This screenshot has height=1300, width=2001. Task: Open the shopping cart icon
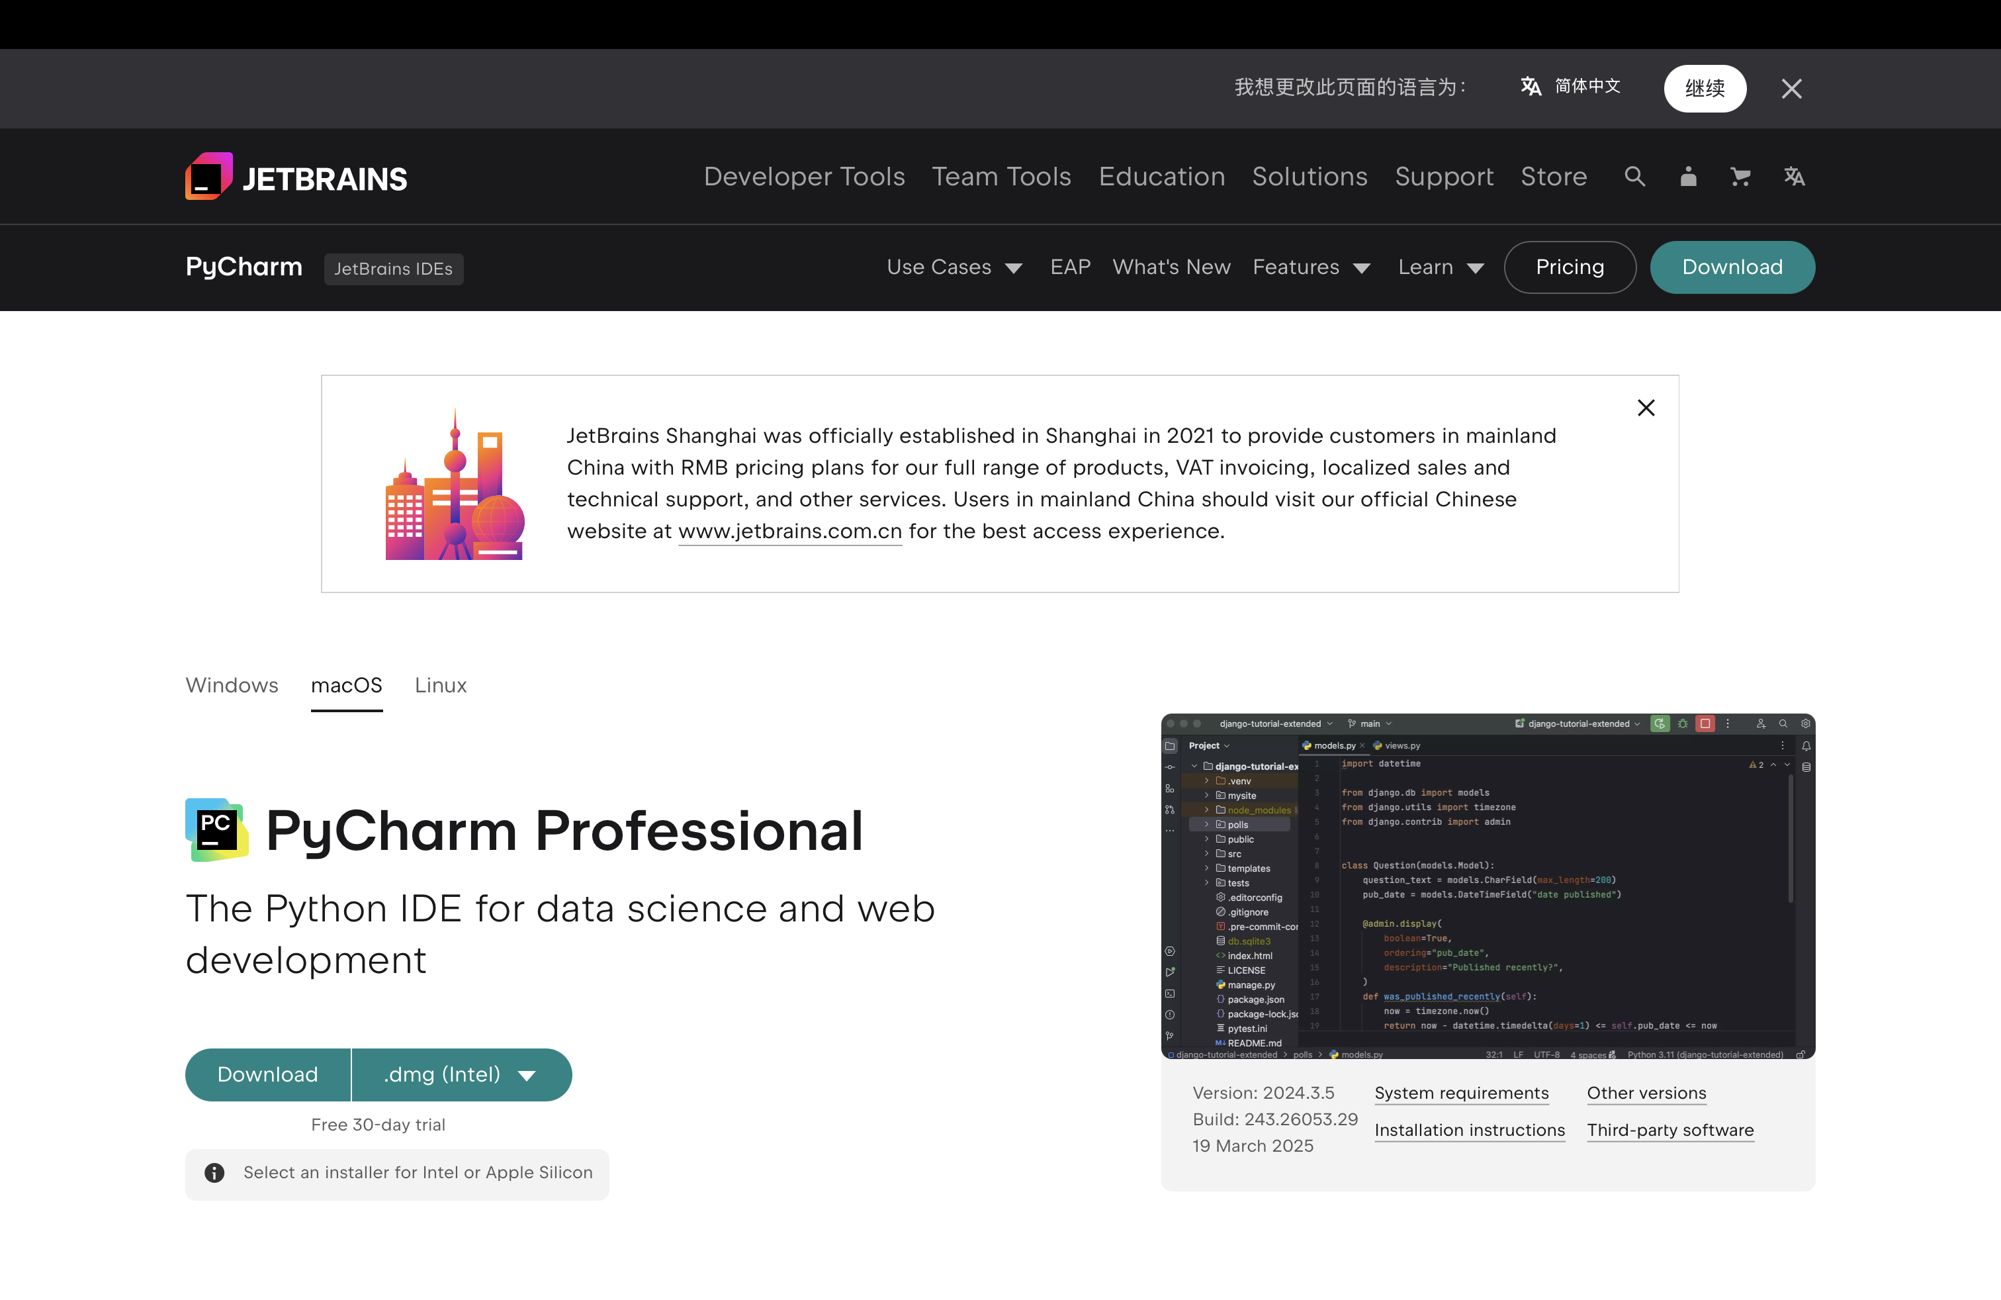(1740, 177)
